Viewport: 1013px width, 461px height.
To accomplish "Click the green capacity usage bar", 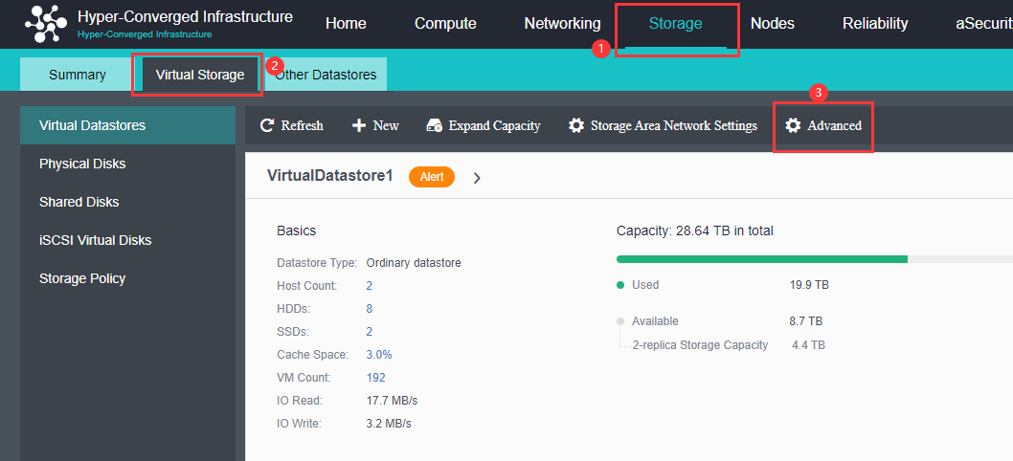I will tap(761, 259).
